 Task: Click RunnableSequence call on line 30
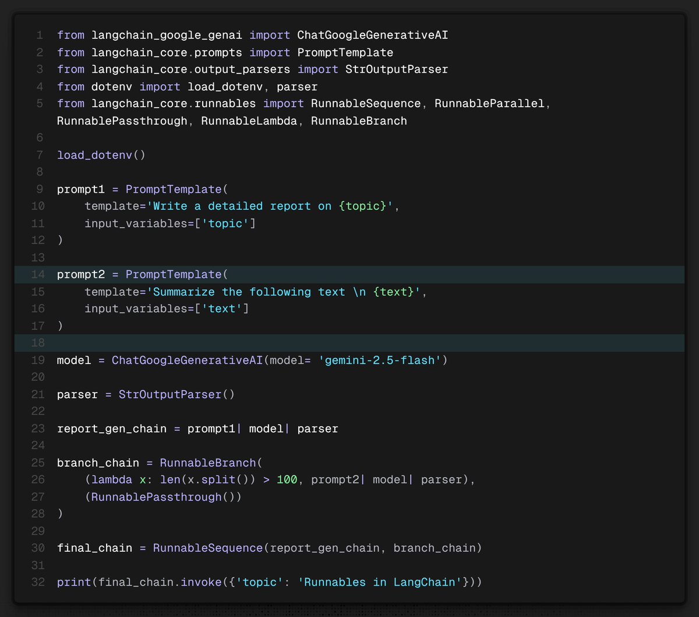(208, 548)
